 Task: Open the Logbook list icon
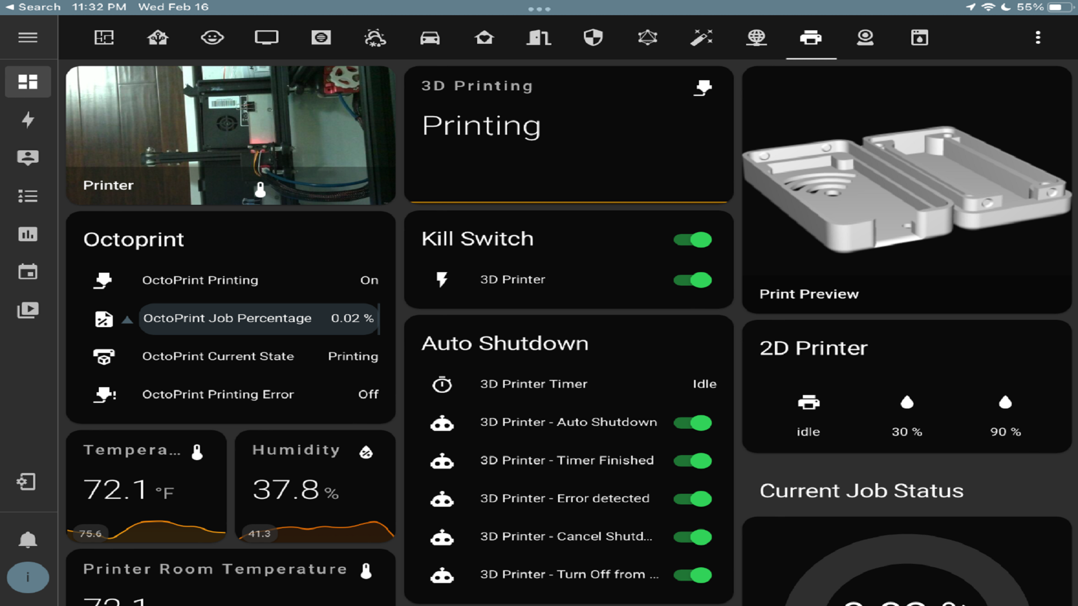tap(28, 196)
